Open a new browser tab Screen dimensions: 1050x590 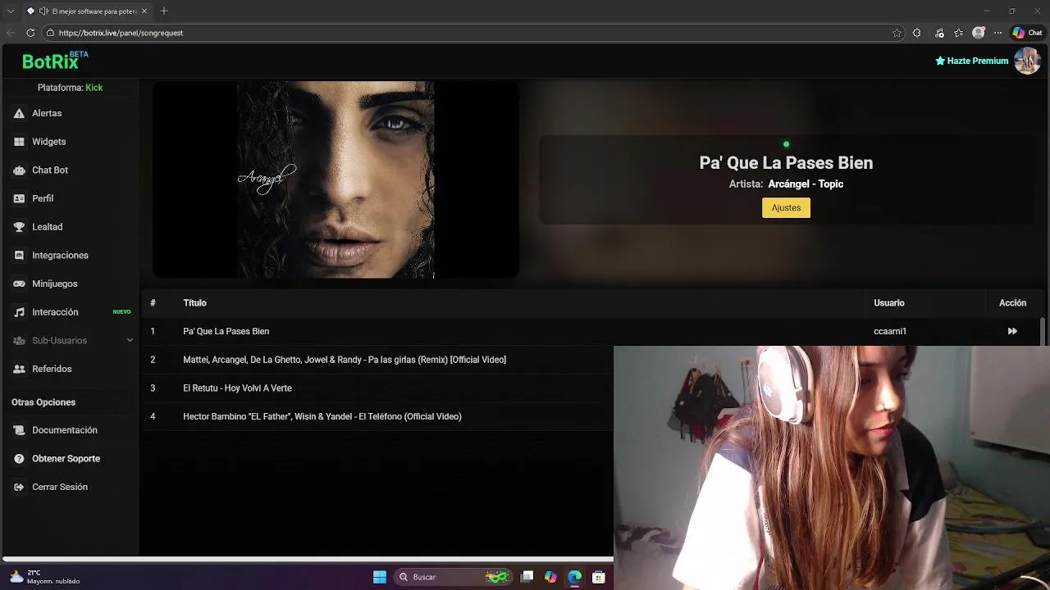(164, 11)
